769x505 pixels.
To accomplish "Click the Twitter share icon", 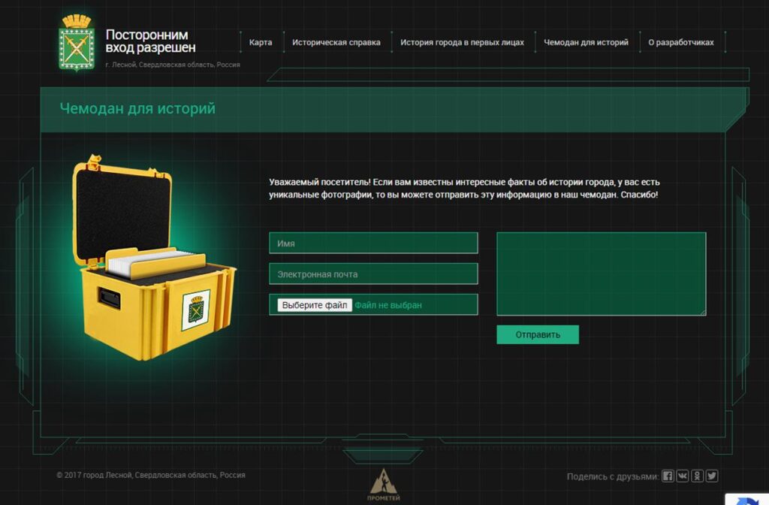I will [712, 476].
